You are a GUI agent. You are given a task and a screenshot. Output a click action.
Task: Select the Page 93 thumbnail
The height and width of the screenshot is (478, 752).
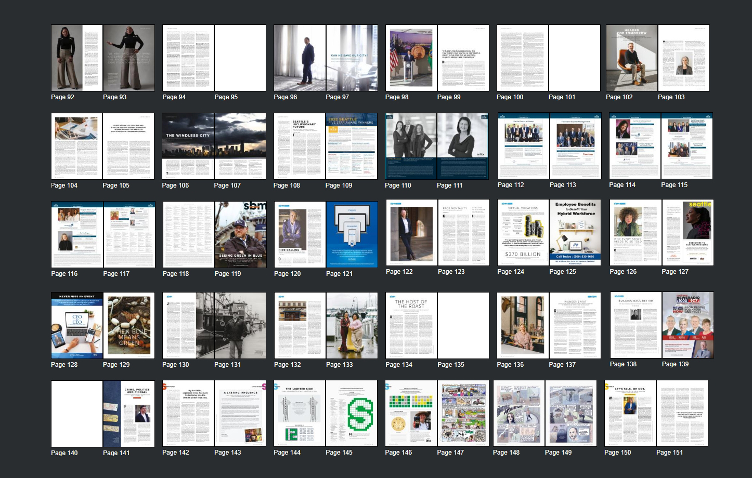[x=129, y=58]
